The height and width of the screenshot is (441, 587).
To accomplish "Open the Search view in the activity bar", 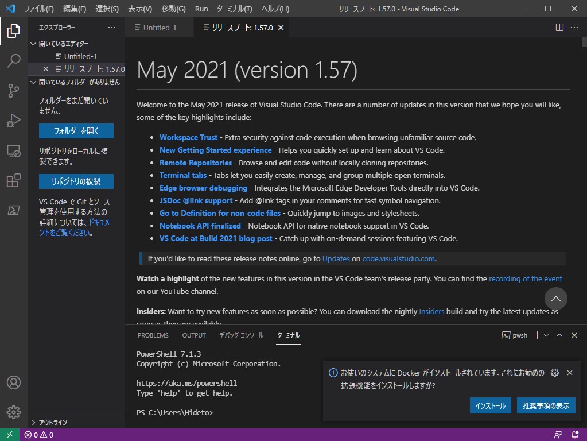I will 14,61.
